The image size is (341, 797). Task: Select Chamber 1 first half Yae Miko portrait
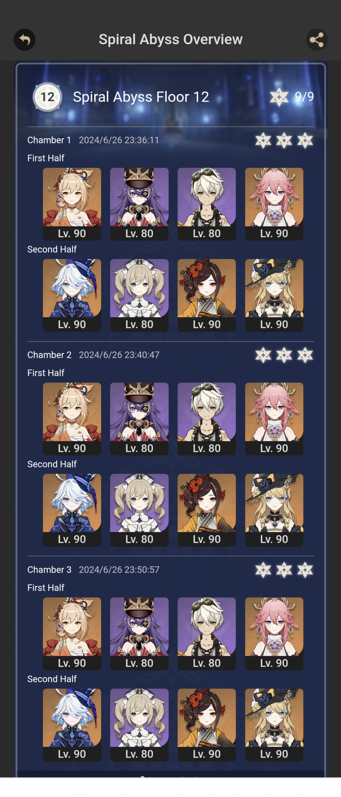(274, 204)
